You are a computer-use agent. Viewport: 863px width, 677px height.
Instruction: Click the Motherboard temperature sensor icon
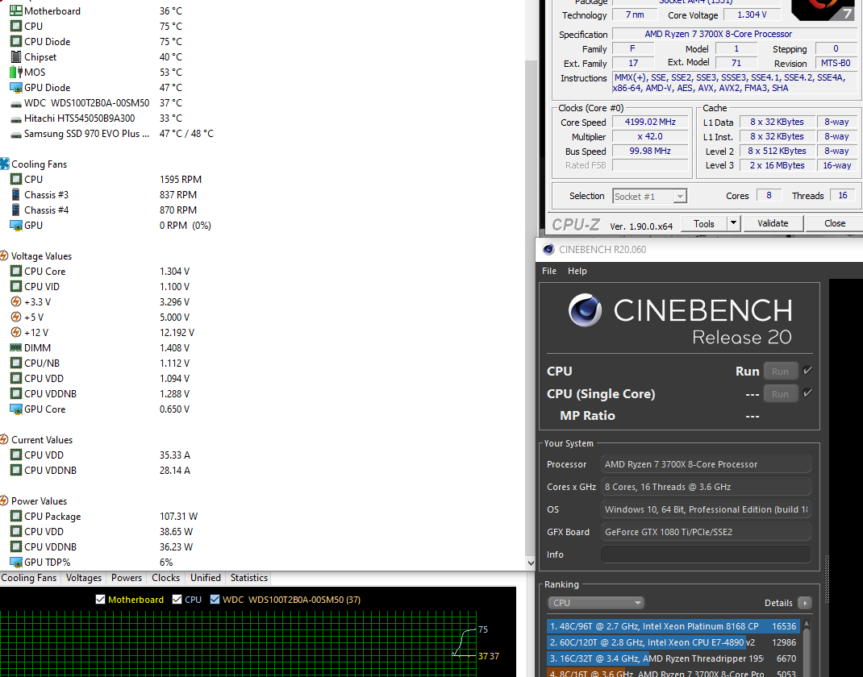tap(16, 11)
